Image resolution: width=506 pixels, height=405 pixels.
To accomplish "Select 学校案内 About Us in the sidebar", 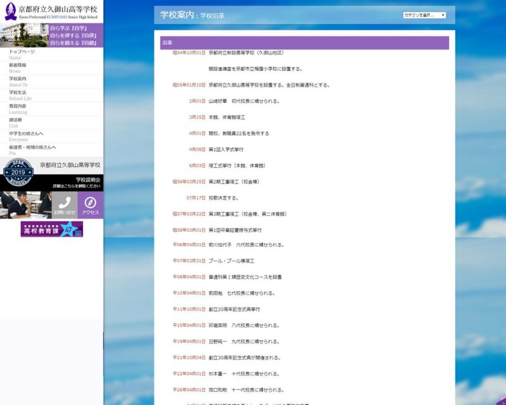I will coord(18,82).
